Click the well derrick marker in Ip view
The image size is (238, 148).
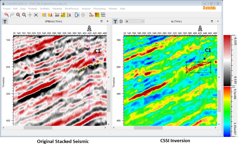pos(200,28)
